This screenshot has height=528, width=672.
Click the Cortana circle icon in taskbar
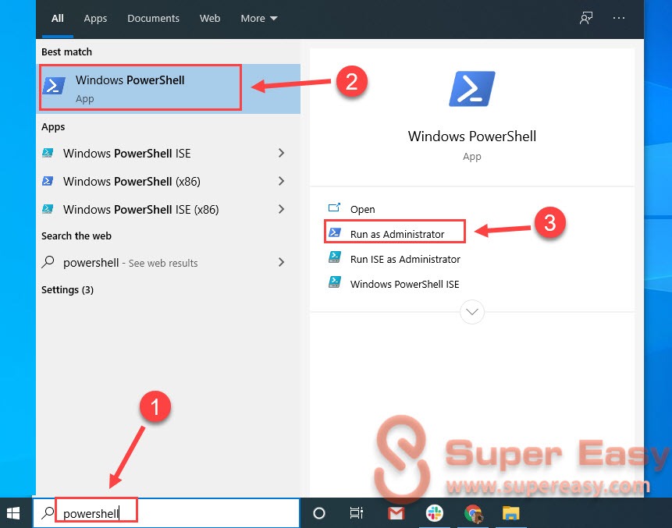pyautogui.click(x=319, y=513)
